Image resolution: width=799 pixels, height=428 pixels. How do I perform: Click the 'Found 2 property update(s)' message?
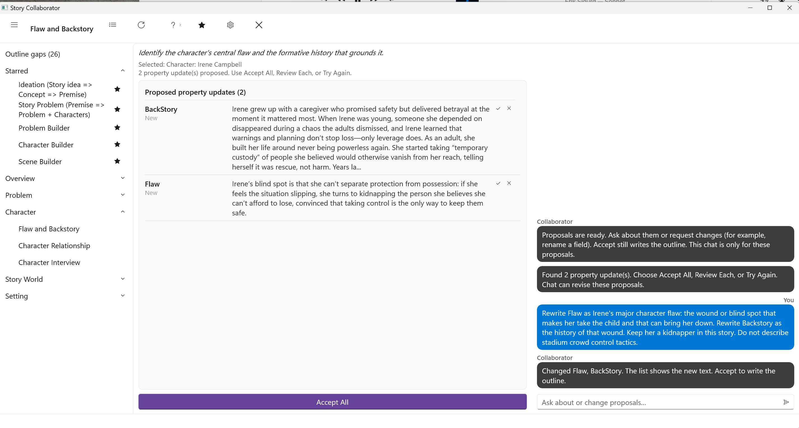pos(665,279)
